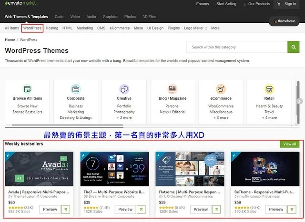
Task: Preview the Flatsome theme
Action: 201,209
